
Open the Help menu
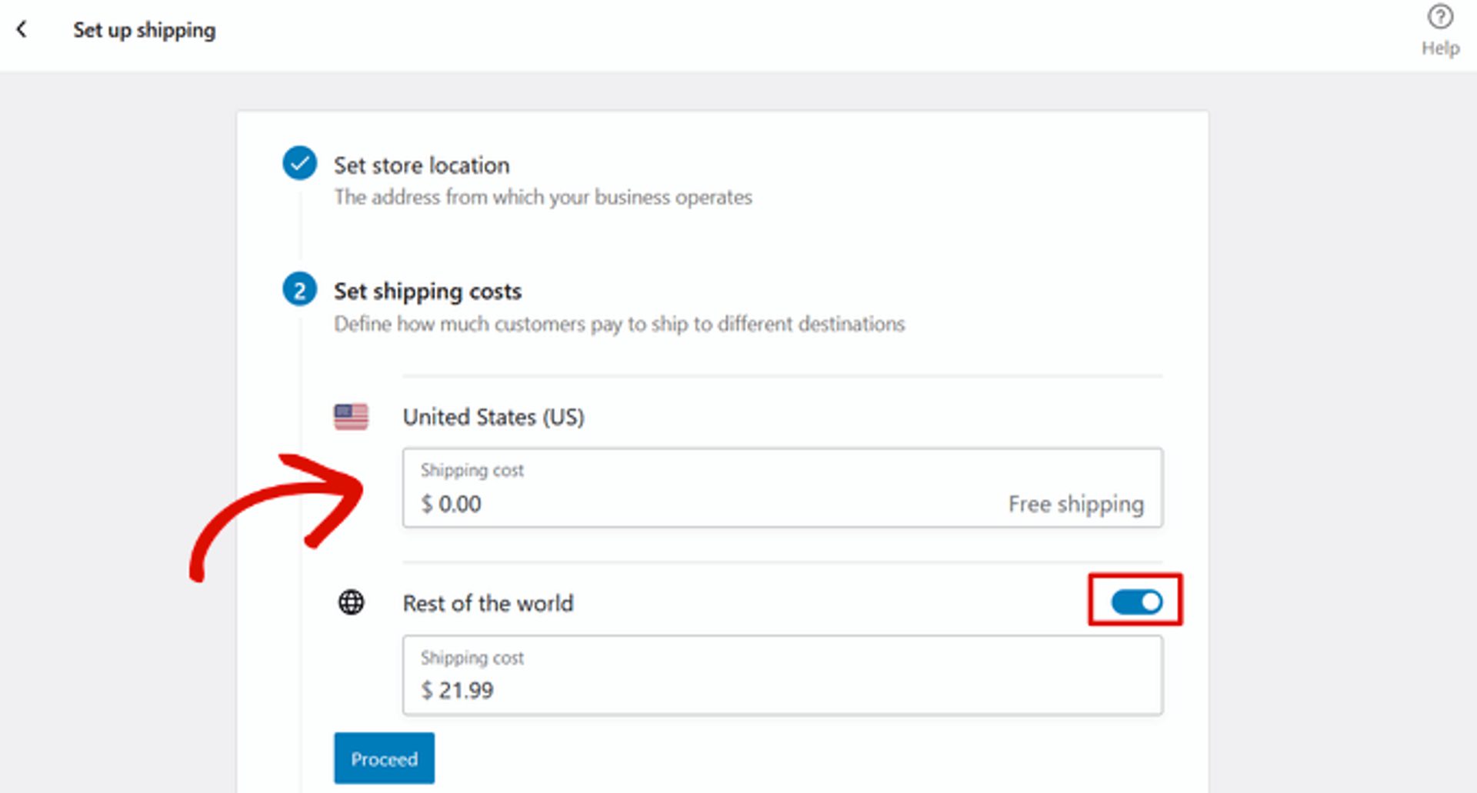click(1439, 31)
